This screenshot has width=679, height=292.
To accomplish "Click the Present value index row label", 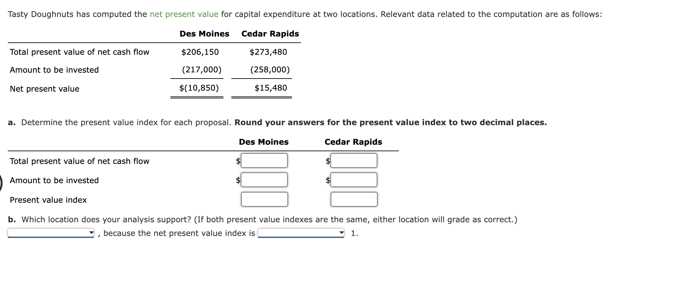I will click(48, 200).
